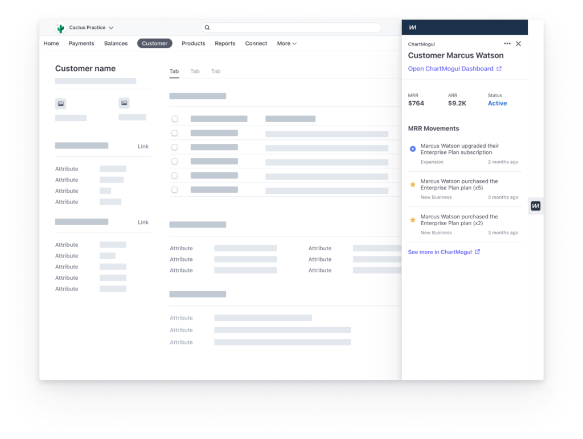Tick the fifth checkbox in the table

click(x=174, y=175)
